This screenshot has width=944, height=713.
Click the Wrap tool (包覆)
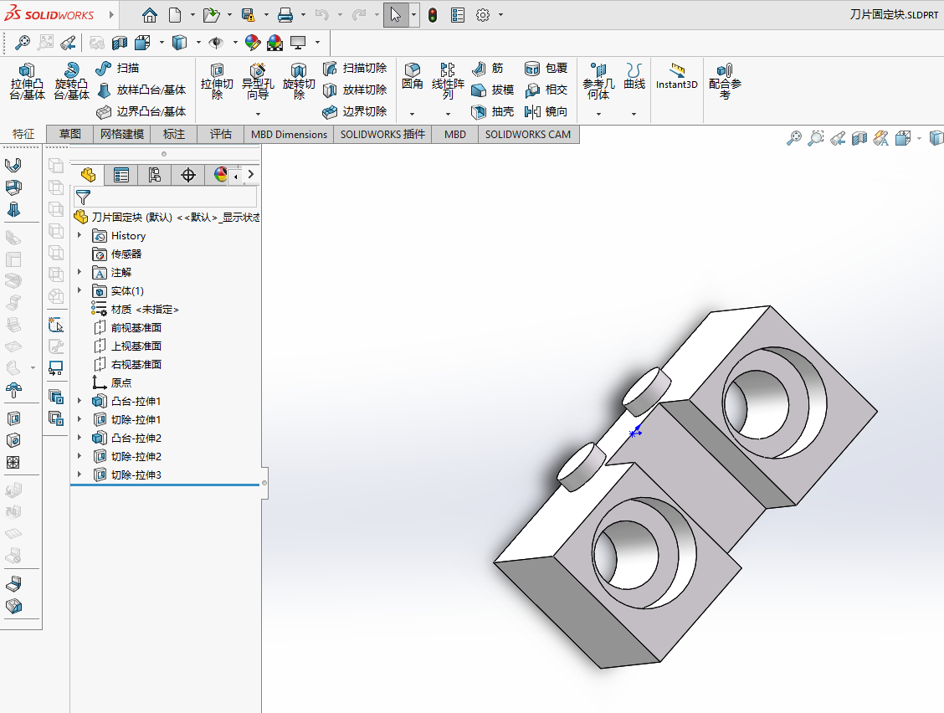pos(546,68)
